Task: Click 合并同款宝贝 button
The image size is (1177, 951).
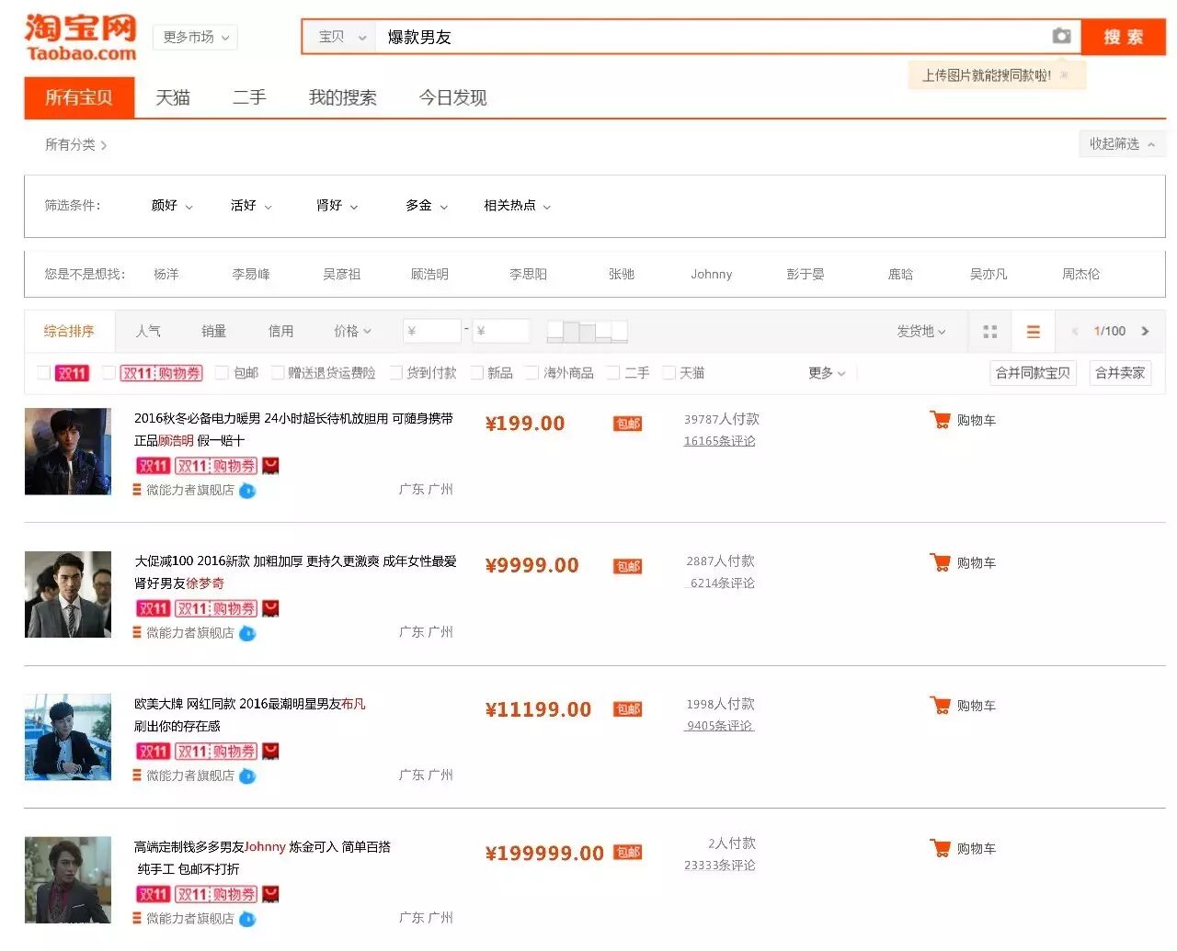Action: pos(1033,373)
